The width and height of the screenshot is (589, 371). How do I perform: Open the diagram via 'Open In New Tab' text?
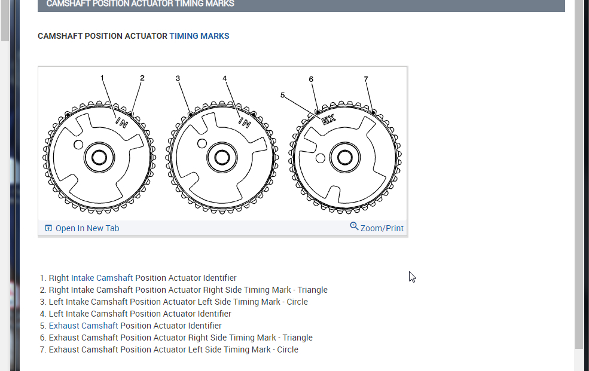pyautogui.click(x=87, y=228)
